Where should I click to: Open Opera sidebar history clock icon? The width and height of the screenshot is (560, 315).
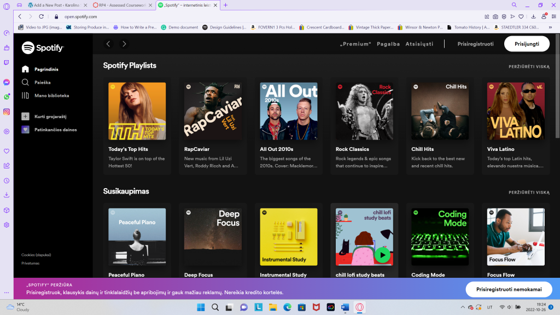click(7, 180)
